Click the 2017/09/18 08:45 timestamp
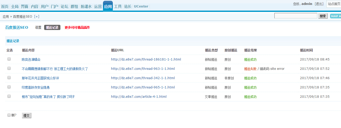The width and height of the screenshot is (341, 128). click(315, 59)
